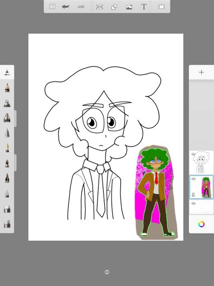Open brush properties at top of brush panel
The height and width of the screenshot is (286, 214).
pos(7,72)
